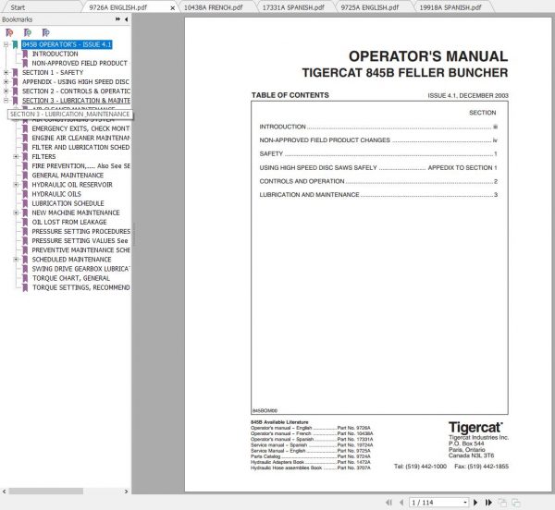
Task: Go to the first page
Action: [388, 503]
